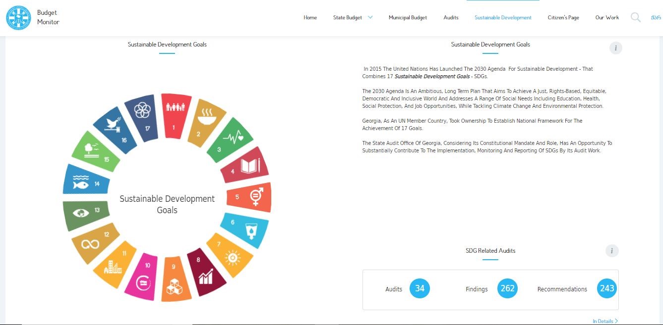Click the center "Sustainable Development Goals" wheel label
The image size is (663, 325).
tap(167, 204)
